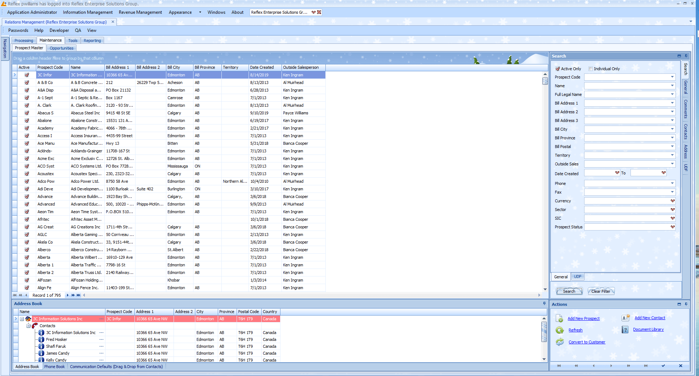Click the Document Library book icon
The image size is (699, 376).
pyautogui.click(x=625, y=329)
